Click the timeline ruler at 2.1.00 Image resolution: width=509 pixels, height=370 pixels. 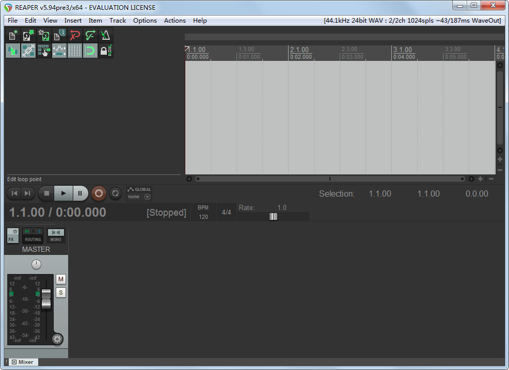299,50
